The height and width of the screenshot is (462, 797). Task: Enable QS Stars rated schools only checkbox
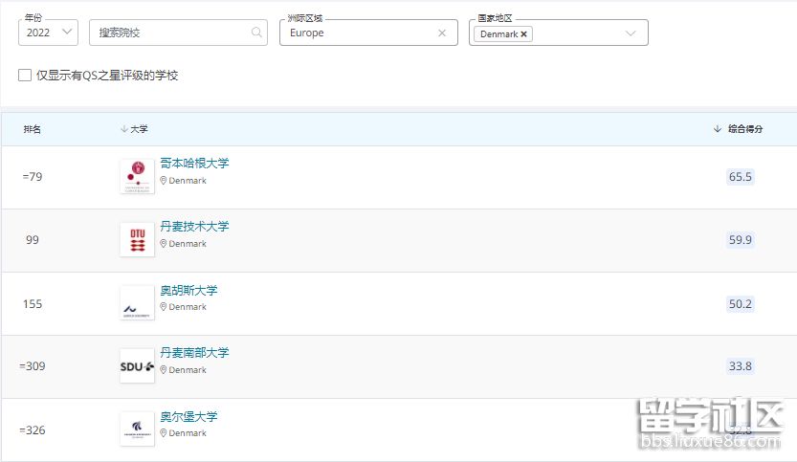pos(25,76)
